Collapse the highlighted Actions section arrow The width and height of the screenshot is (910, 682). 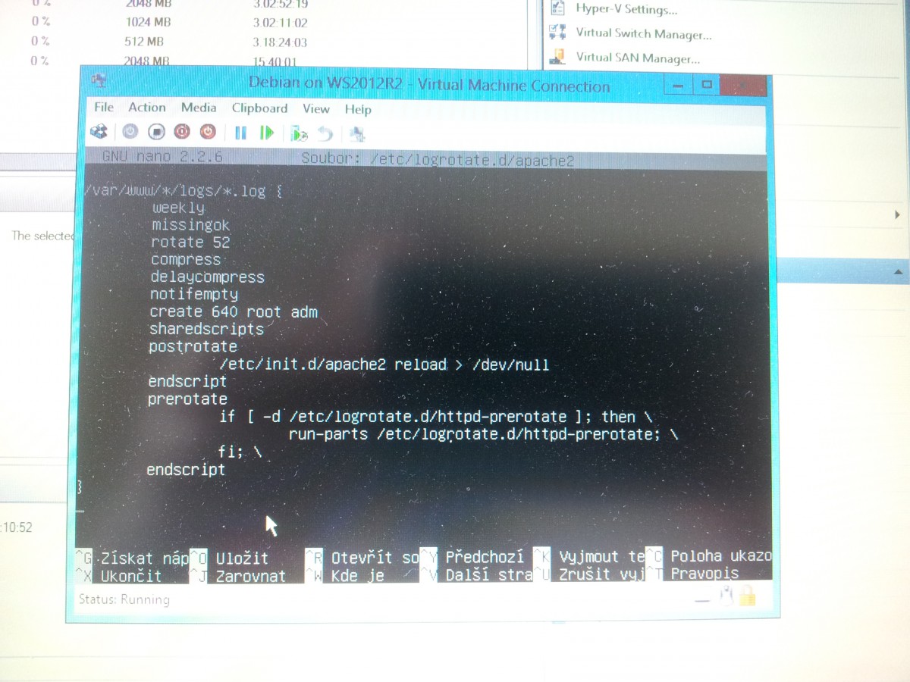(x=899, y=271)
